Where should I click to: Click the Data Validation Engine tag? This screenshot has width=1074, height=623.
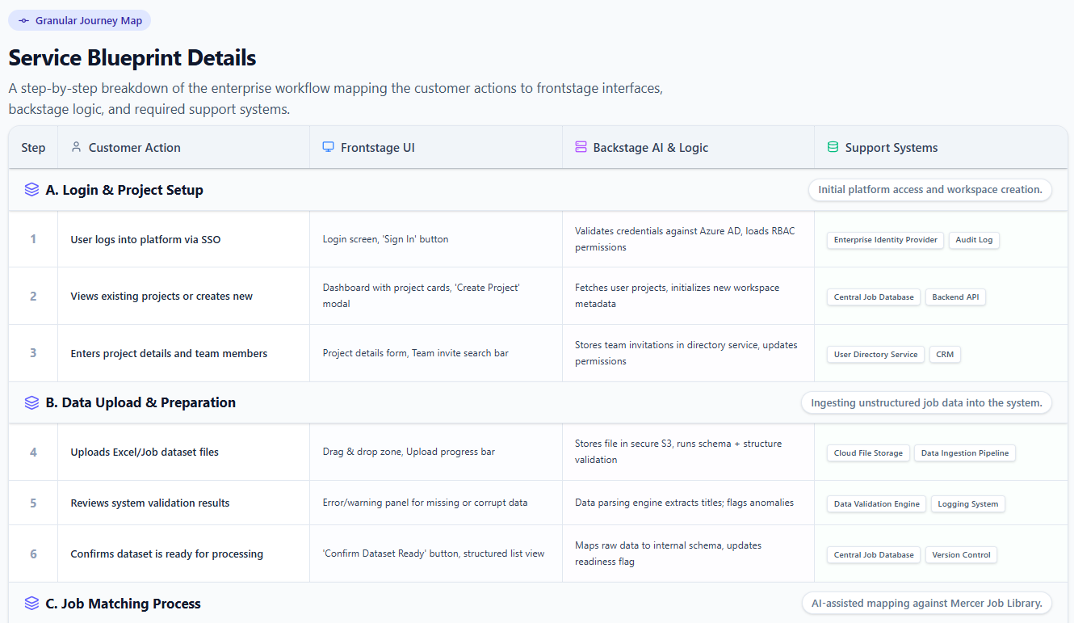[x=876, y=504]
